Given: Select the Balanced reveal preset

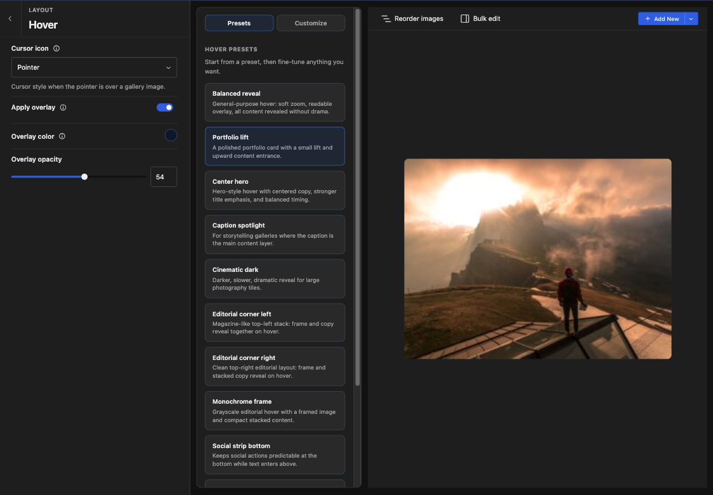Looking at the screenshot, I should pyautogui.click(x=275, y=102).
